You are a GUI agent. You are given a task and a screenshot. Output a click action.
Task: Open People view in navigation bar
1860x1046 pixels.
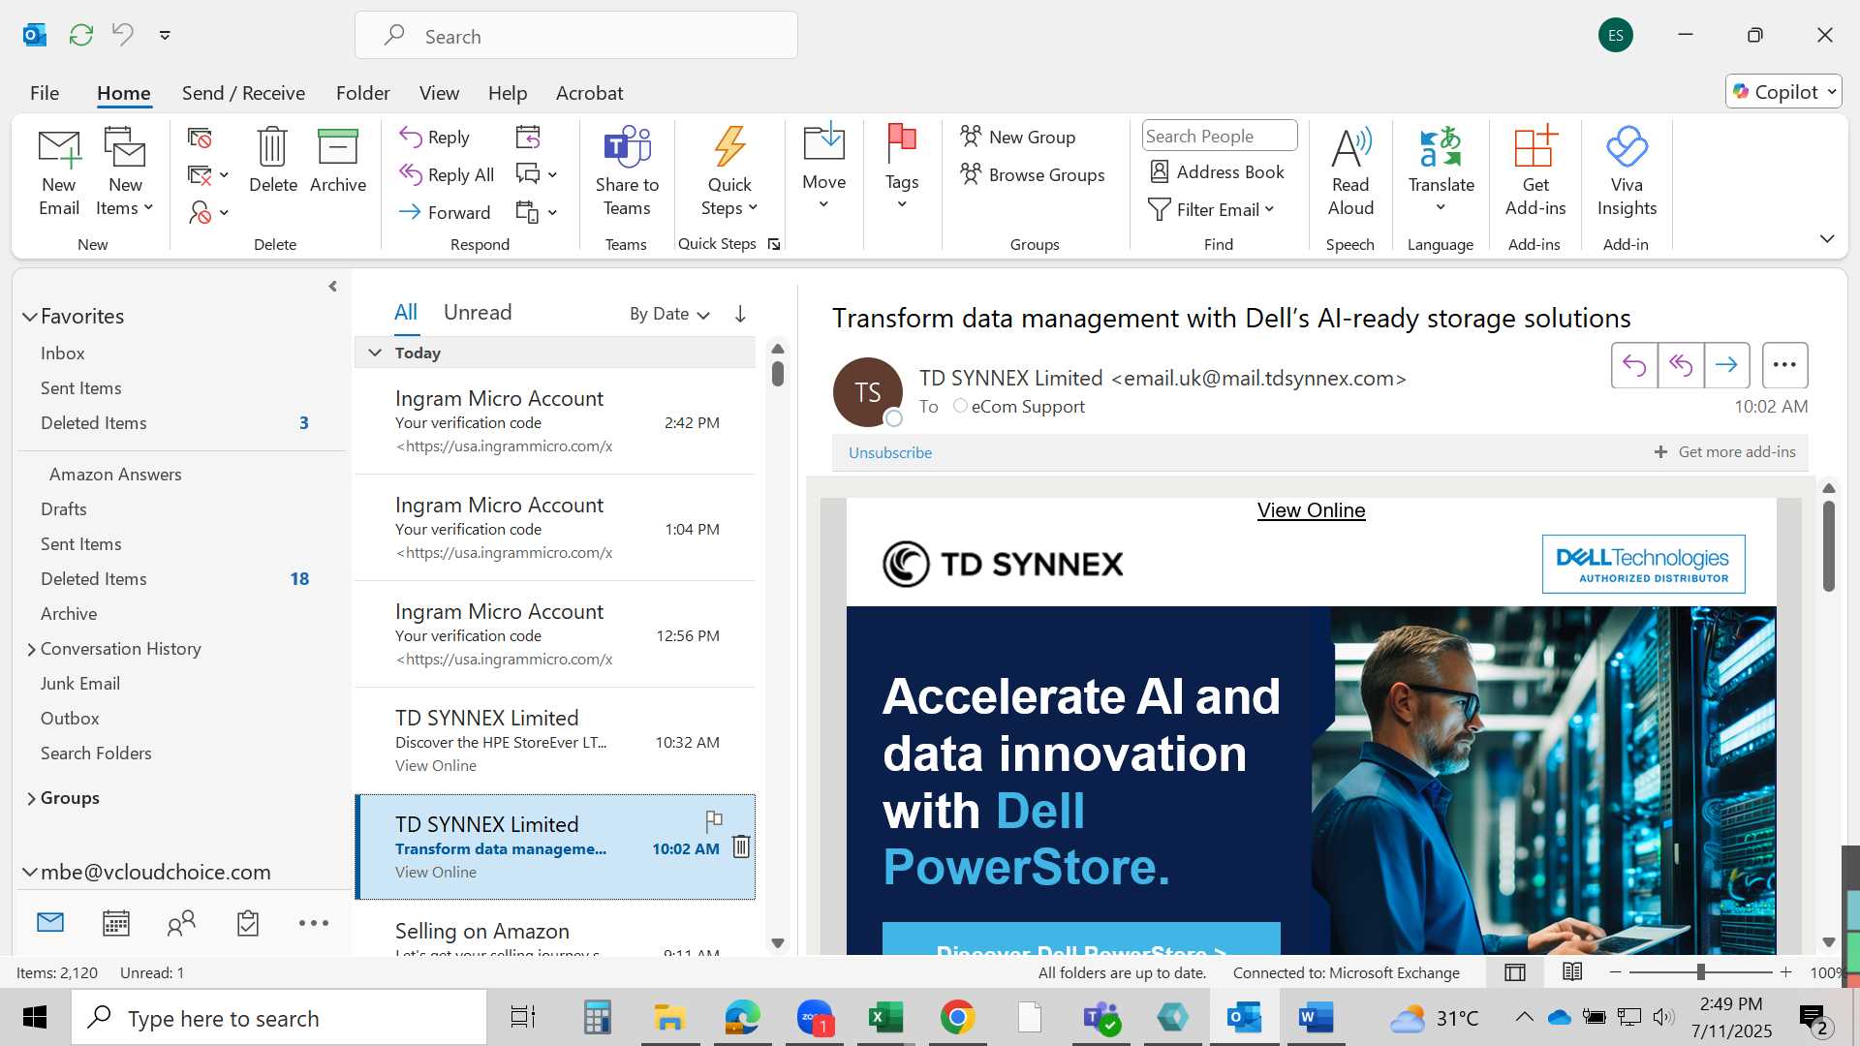click(181, 923)
